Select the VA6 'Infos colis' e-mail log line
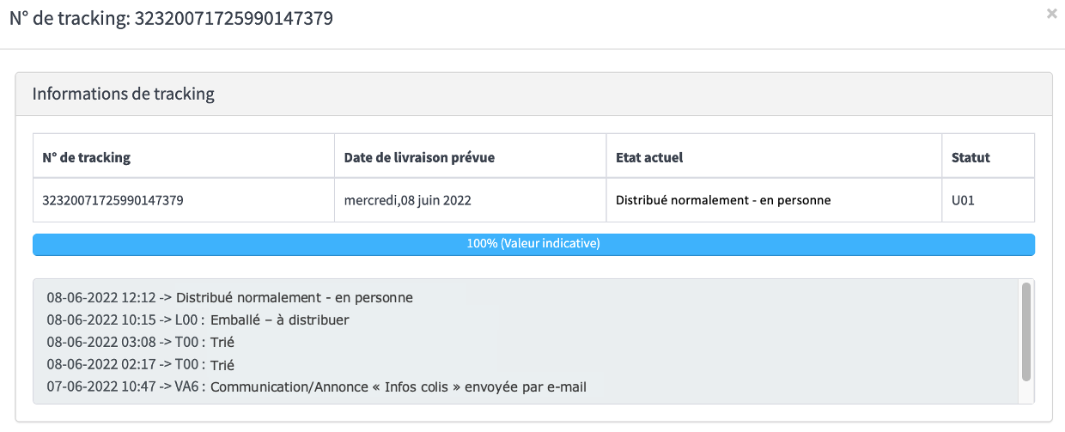The width and height of the screenshot is (1065, 432). (316, 387)
